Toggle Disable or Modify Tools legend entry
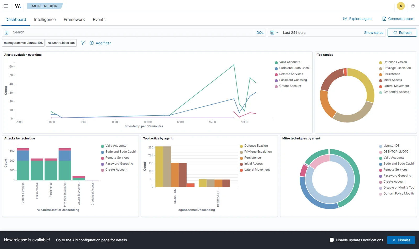The height and width of the screenshot is (249, 419). 396,188
